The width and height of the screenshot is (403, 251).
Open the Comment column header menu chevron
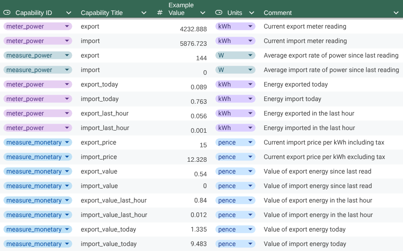[x=396, y=13]
